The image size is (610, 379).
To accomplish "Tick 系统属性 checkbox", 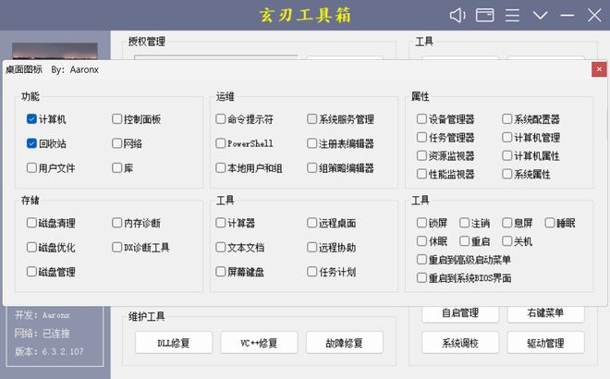I will coord(506,174).
